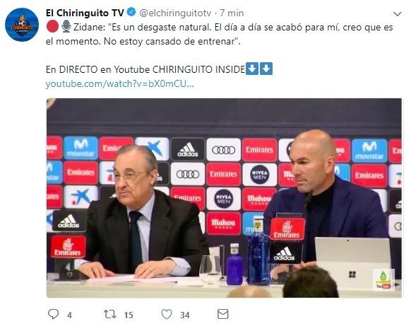Click the 7 min timestamp
411x326 pixels.
(x=232, y=13)
